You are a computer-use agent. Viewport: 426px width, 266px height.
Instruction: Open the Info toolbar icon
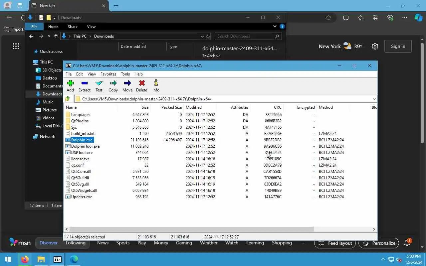click(x=156, y=86)
